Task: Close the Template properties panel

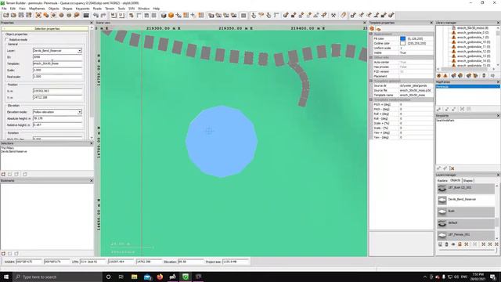Action: (431, 23)
